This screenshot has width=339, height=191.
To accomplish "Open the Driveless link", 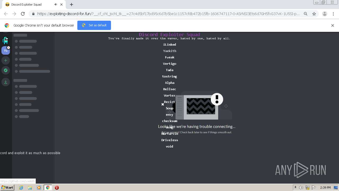I will coord(169,140).
